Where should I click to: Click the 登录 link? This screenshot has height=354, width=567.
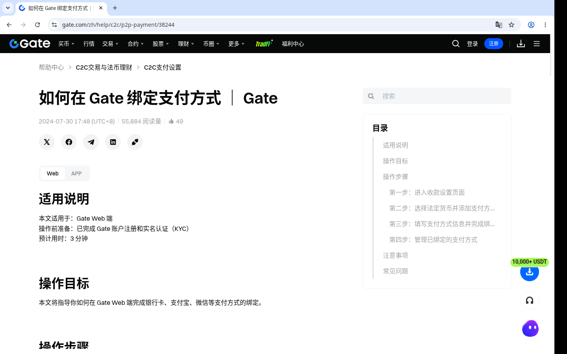472,44
